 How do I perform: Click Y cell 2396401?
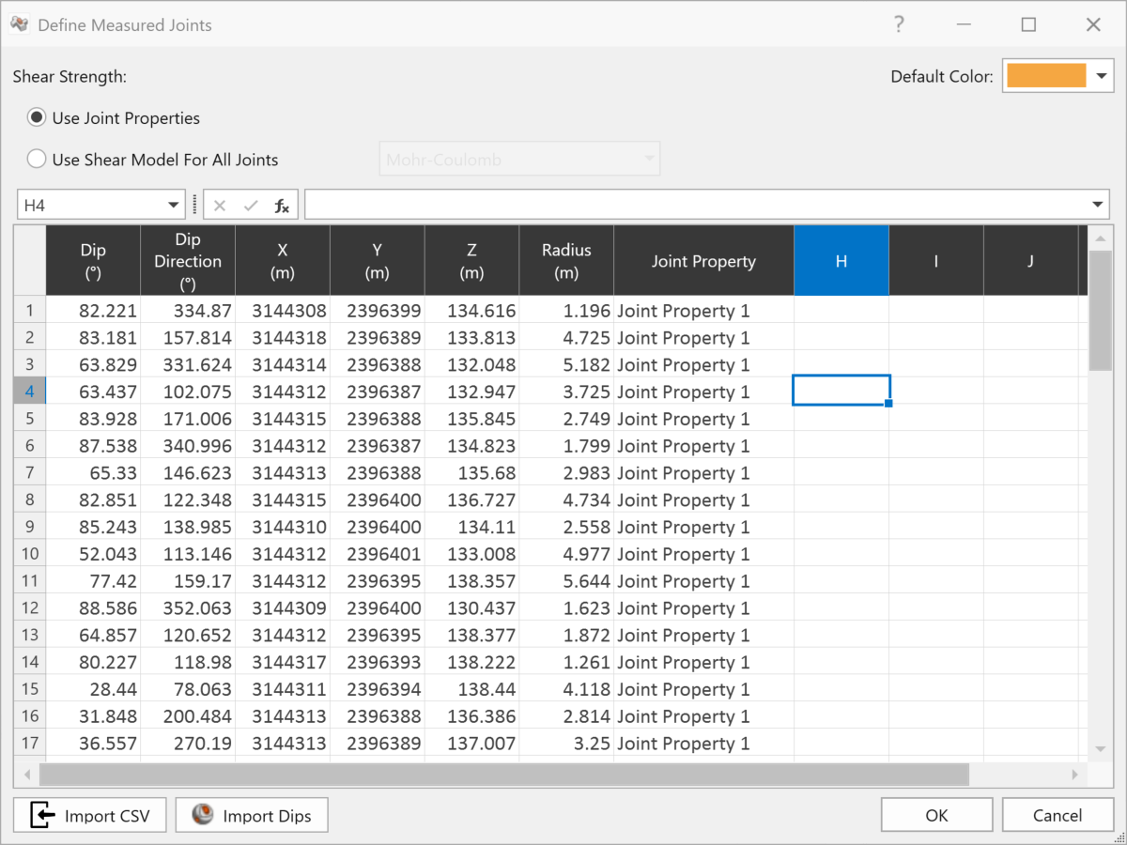(377, 554)
